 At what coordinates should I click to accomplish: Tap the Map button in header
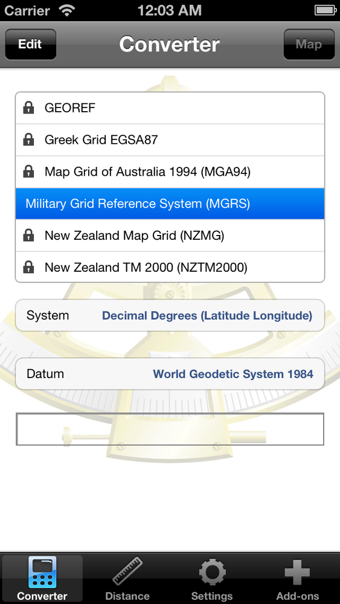309,44
